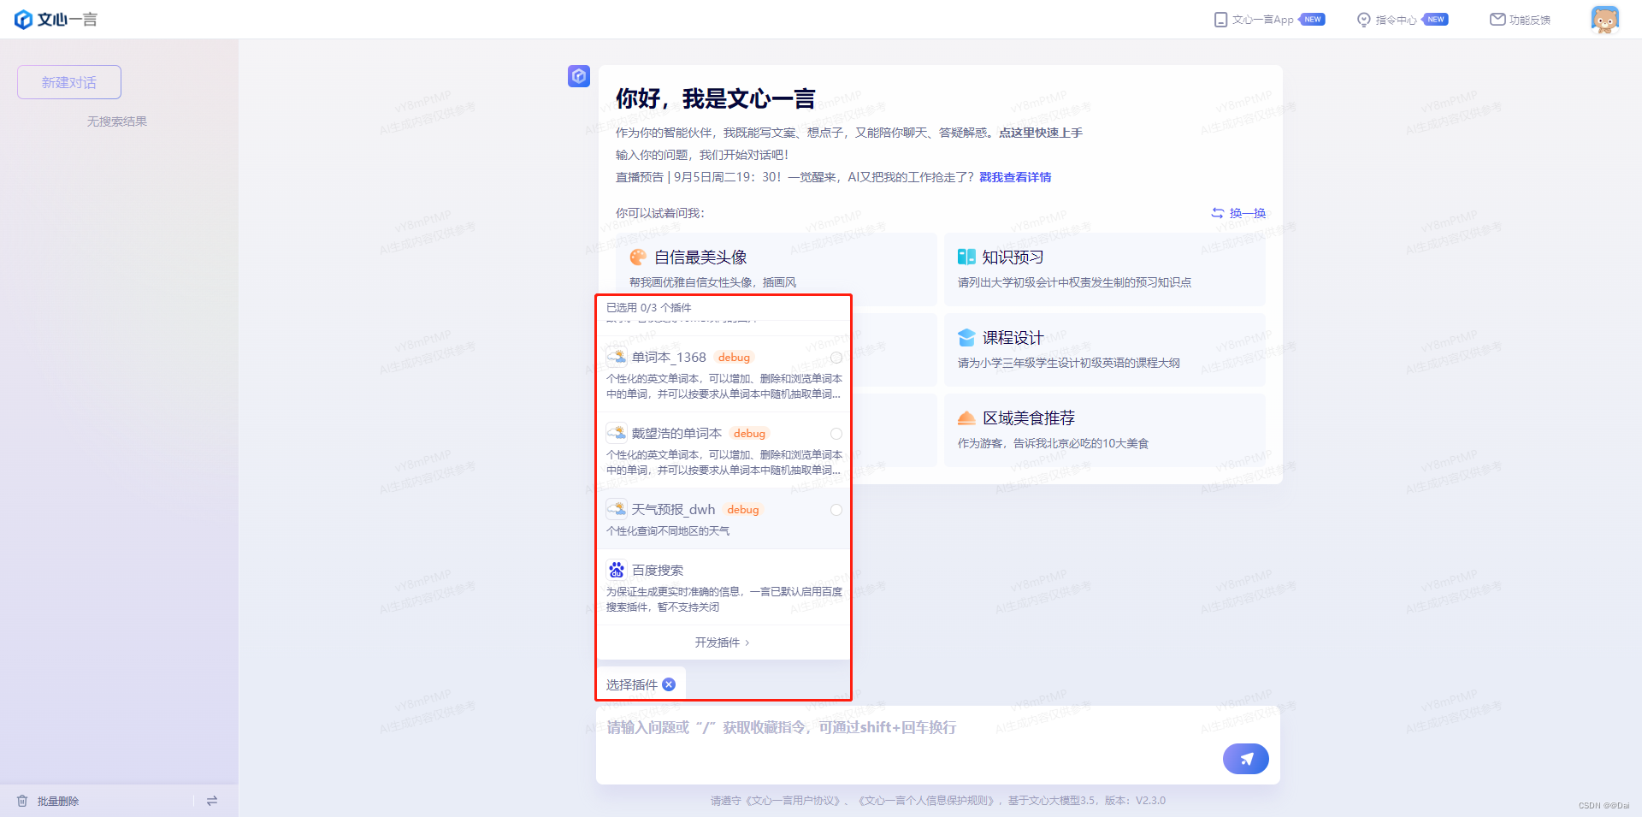Collapse sidebar with the swap arrows icon
This screenshot has width=1642, height=817.
pos(212,801)
